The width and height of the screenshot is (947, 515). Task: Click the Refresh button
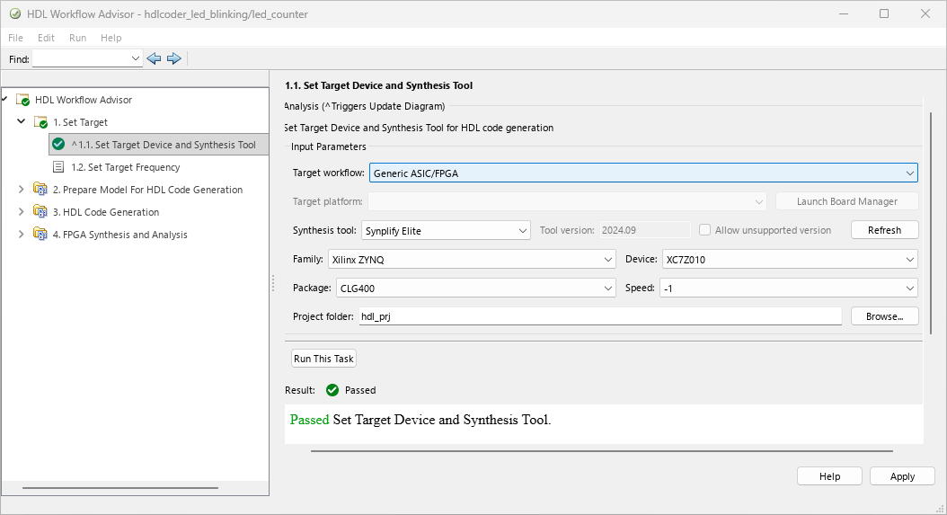pos(884,230)
